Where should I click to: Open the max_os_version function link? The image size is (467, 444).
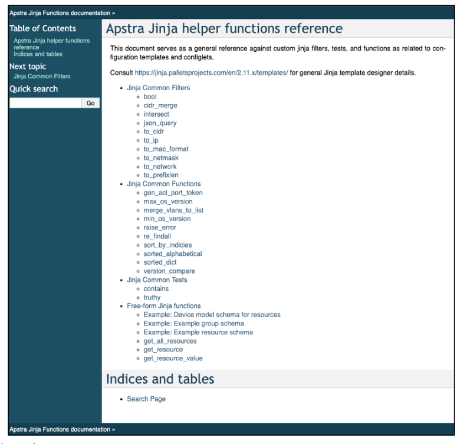point(168,202)
